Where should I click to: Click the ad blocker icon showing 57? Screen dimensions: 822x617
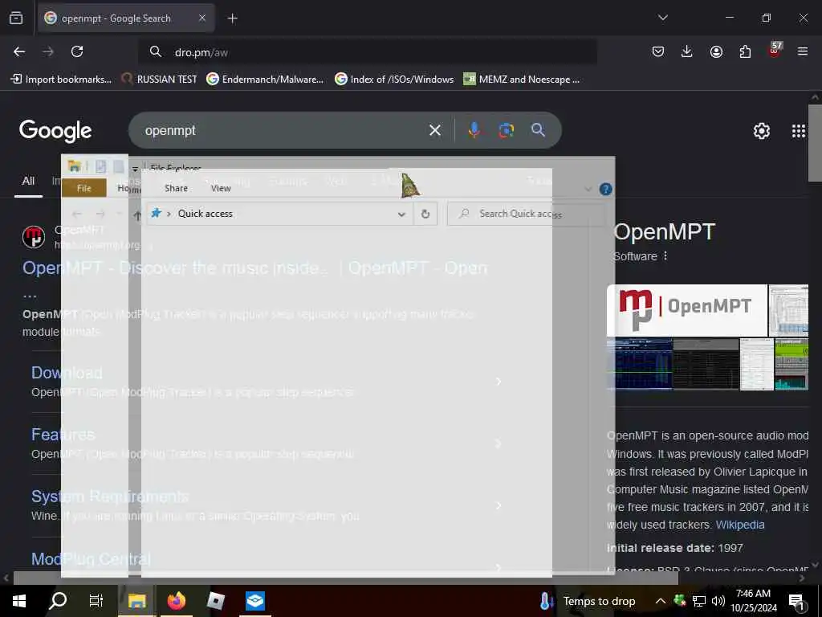coord(775,50)
